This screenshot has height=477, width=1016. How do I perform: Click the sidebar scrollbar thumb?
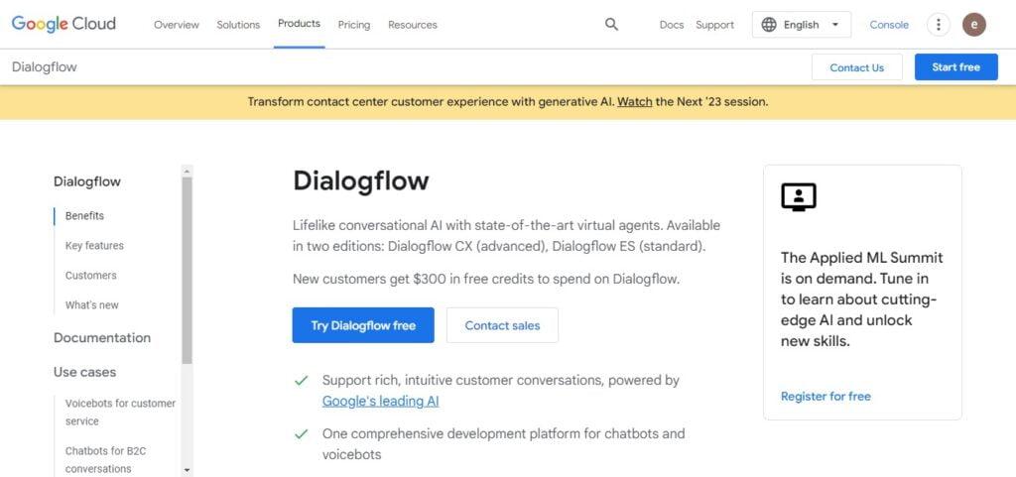point(188,270)
